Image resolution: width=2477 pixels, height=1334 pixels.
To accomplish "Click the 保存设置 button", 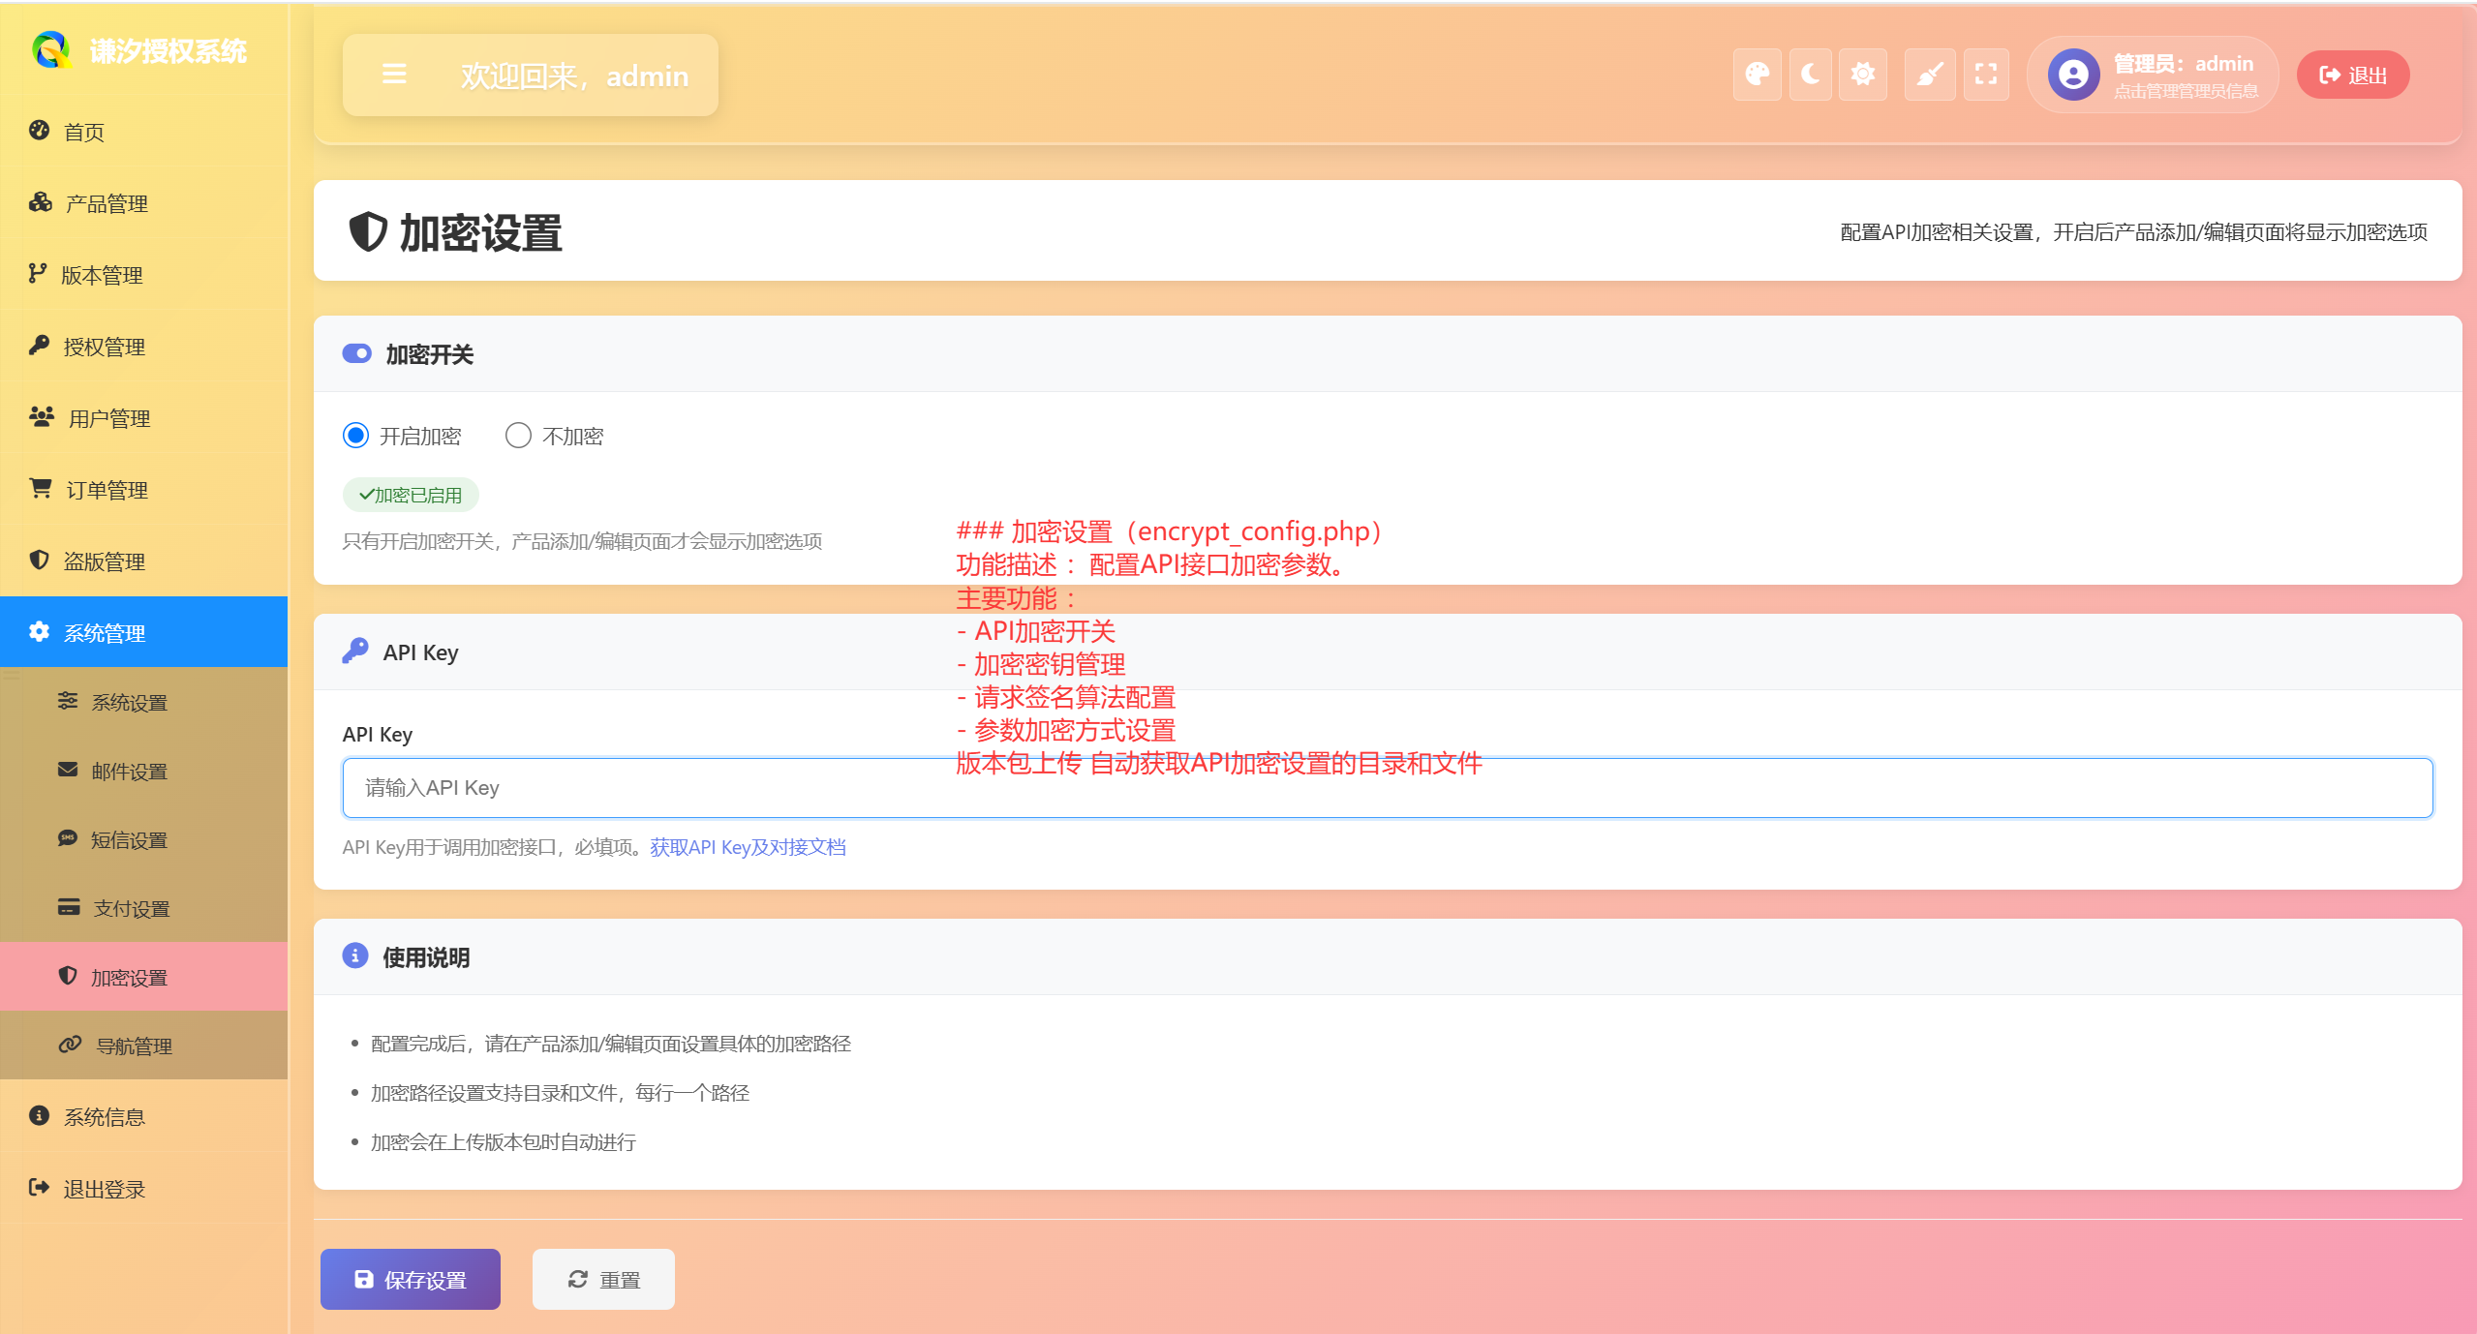I will click(x=411, y=1280).
